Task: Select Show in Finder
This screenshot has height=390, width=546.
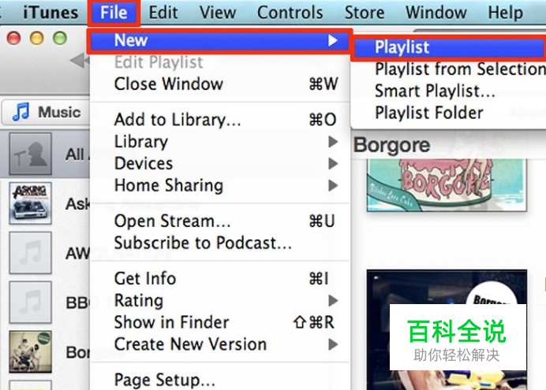Action: pyautogui.click(x=219, y=322)
